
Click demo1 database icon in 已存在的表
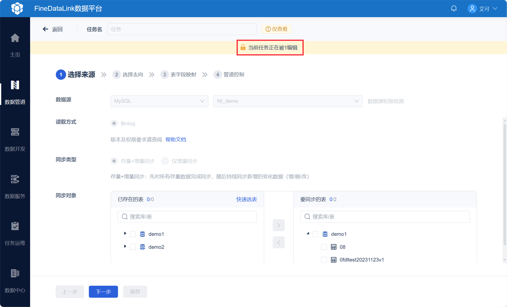[143, 234]
